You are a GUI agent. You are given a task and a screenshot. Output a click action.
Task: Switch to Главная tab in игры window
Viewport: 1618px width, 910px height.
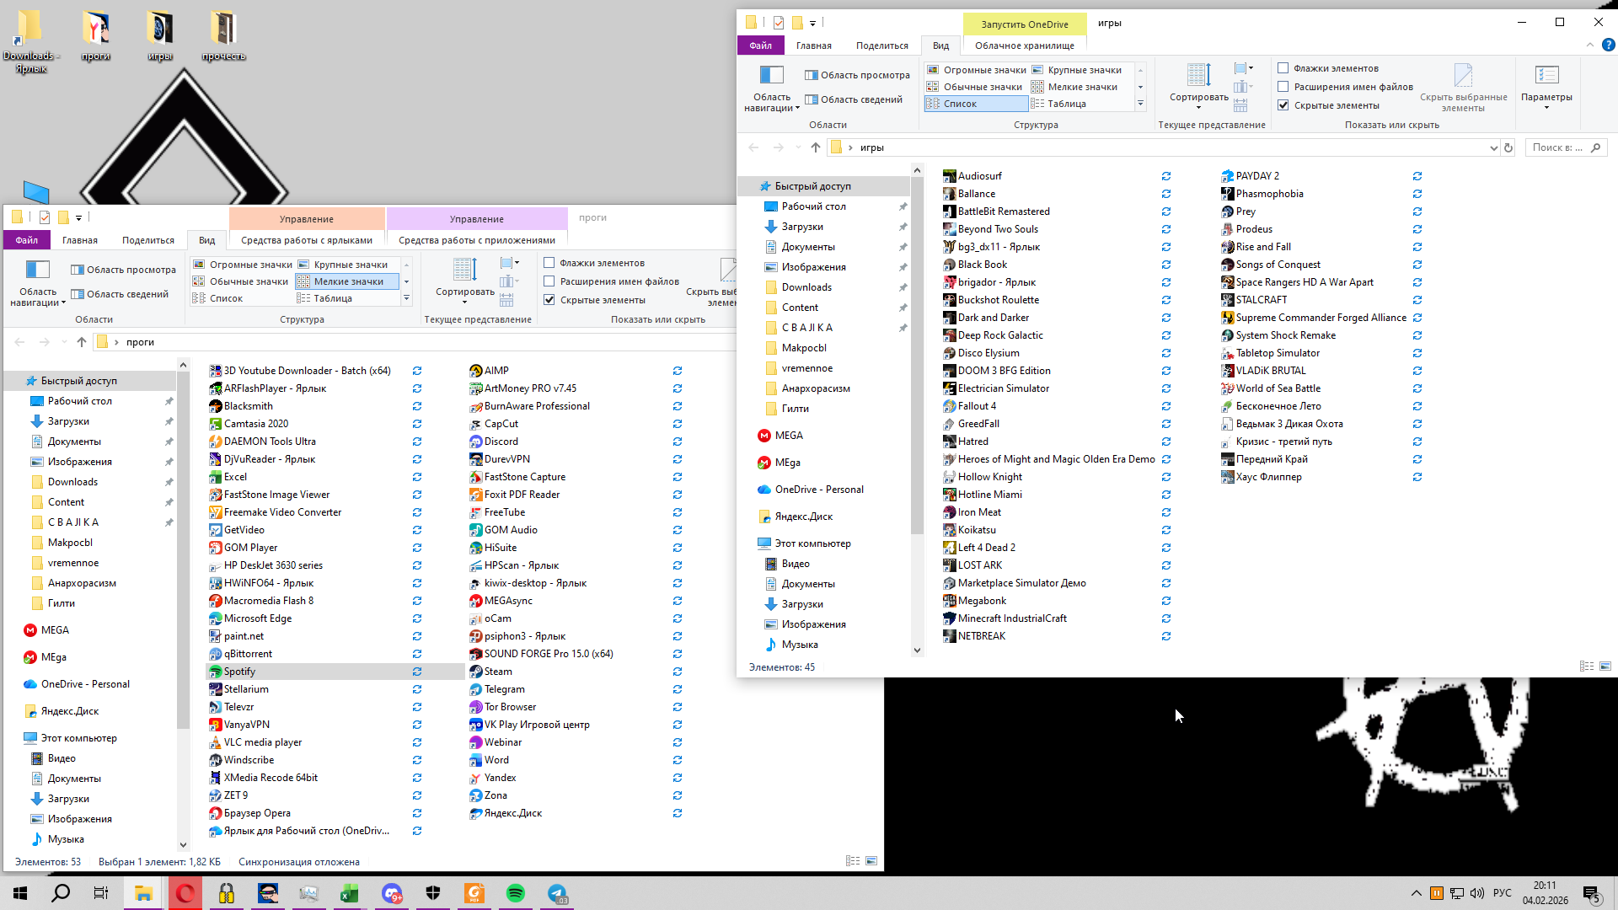point(813,45)
